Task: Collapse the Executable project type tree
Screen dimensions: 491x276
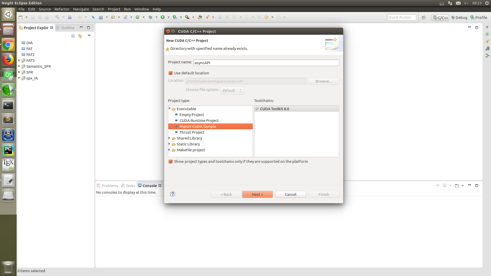Action: click(170, 108)
